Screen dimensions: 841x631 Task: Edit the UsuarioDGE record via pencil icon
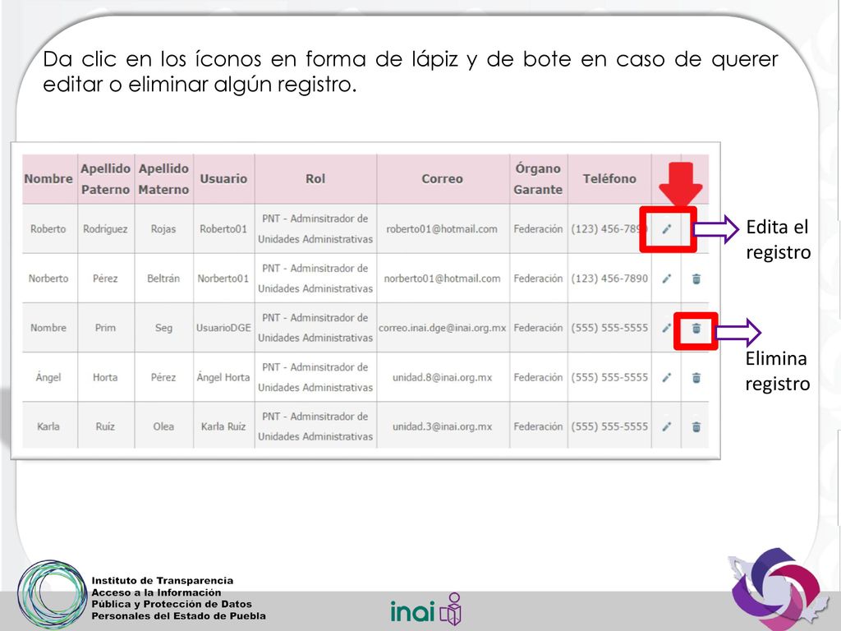tap(666, 328)
